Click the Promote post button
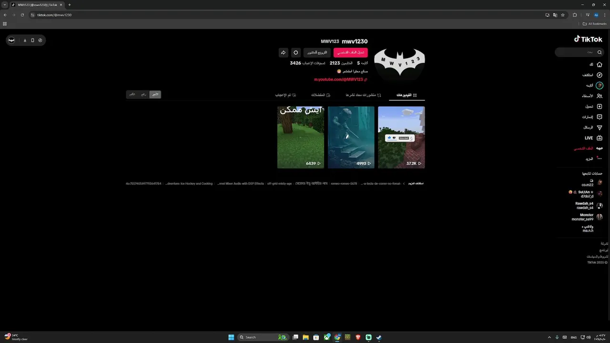This screenshot has width=610, height=343. point(317,52)
